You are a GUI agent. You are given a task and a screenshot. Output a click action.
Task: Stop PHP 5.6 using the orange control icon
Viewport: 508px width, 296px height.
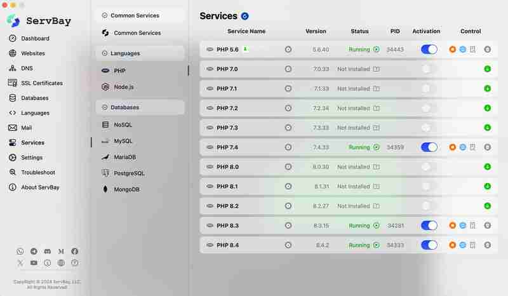pos(453,49)
